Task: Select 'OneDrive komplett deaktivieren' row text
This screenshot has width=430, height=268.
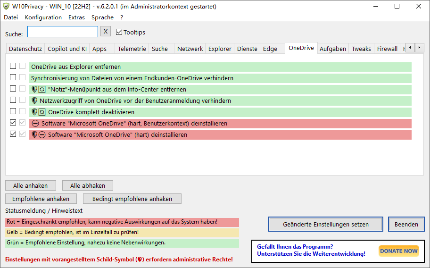Action: pos(91,112)
